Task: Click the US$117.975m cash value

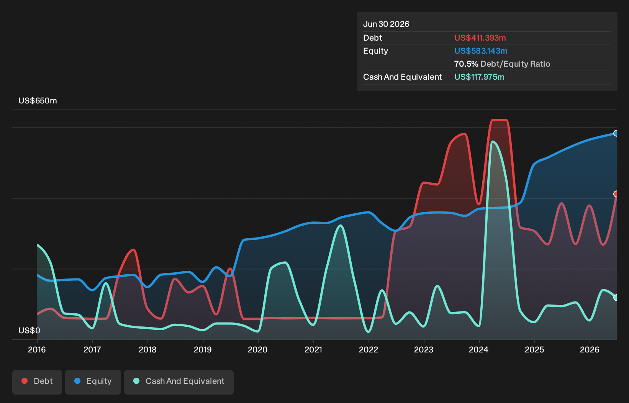Action: pos(479,77)
